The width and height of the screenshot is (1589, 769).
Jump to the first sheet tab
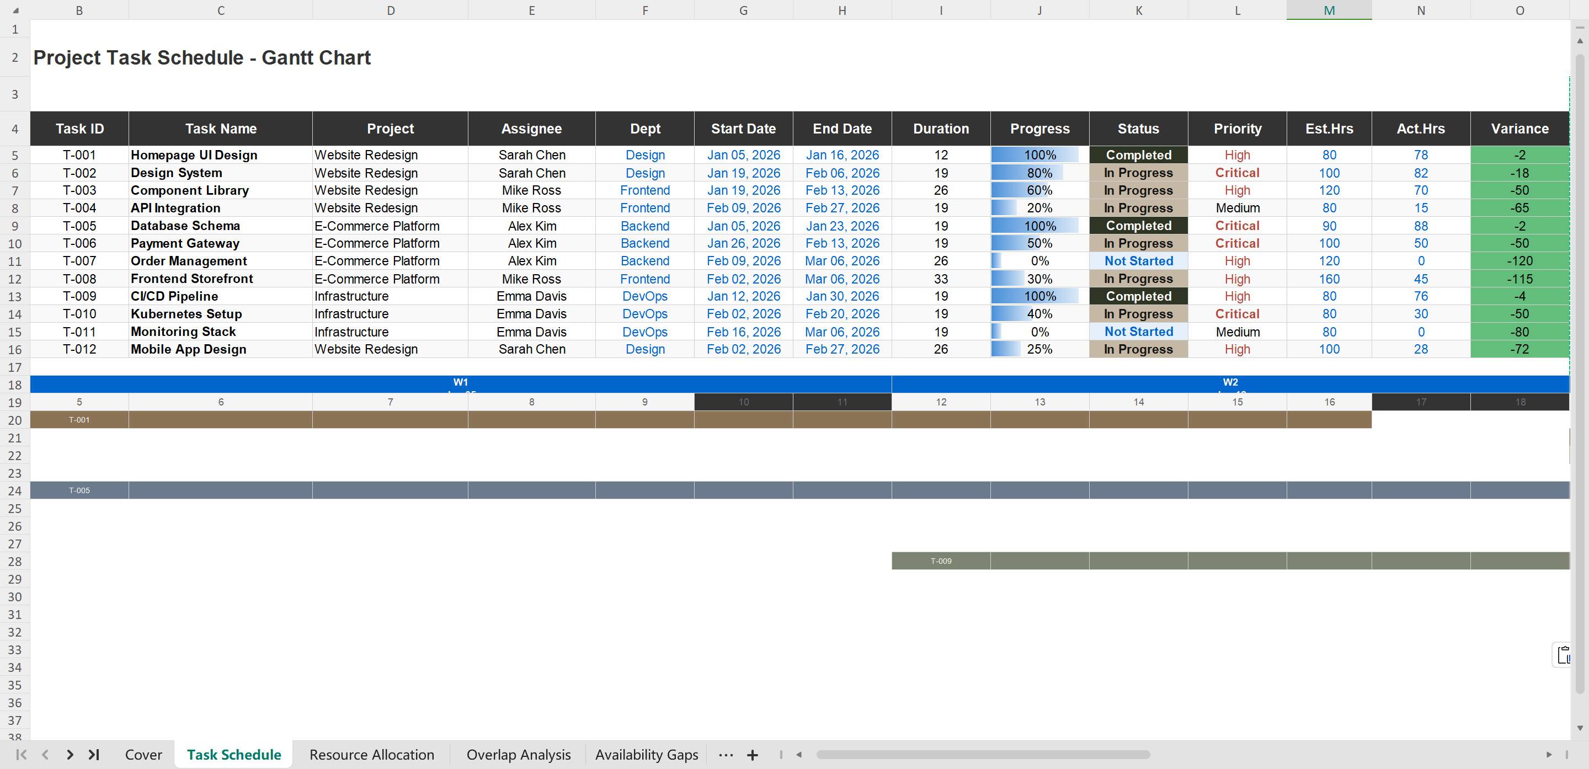[x=22, y=755]
